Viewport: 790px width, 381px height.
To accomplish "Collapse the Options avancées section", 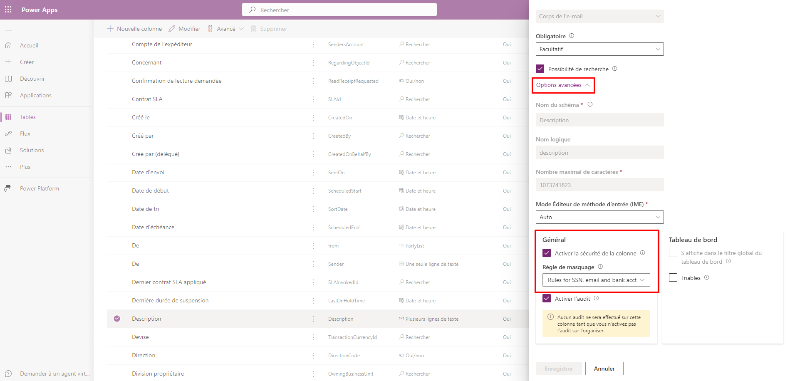I will point(563,85).
